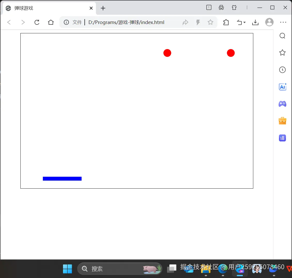Minimize the browser window

[259, 8]
